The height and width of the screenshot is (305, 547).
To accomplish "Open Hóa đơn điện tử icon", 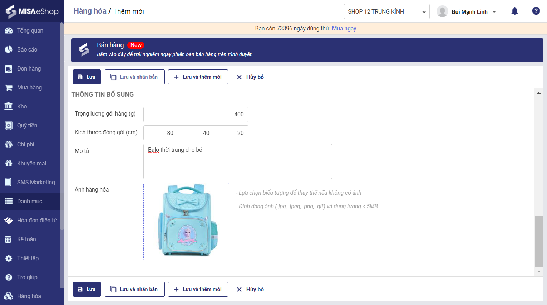I will [x=9, y=221].
